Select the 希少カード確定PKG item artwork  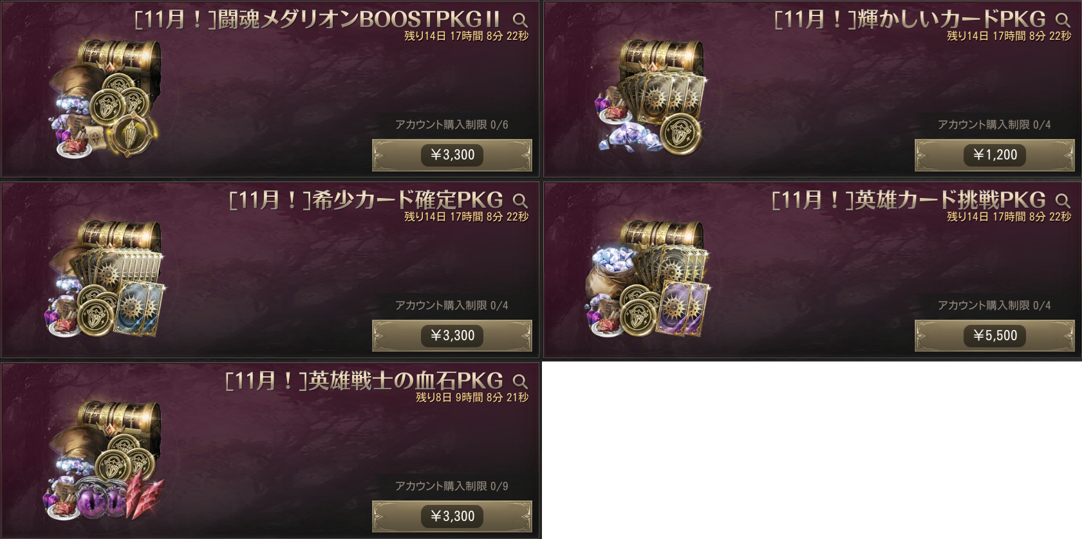(106, 279)
